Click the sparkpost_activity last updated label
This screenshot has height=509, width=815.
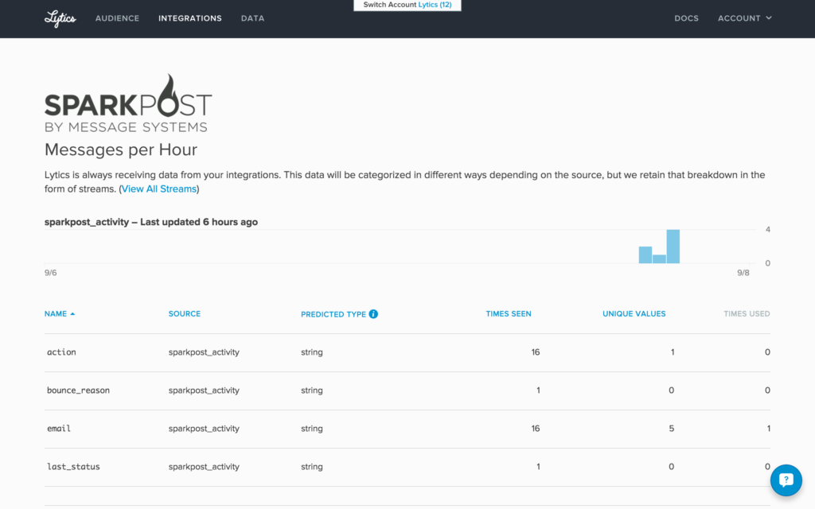(x=150, y=222)
